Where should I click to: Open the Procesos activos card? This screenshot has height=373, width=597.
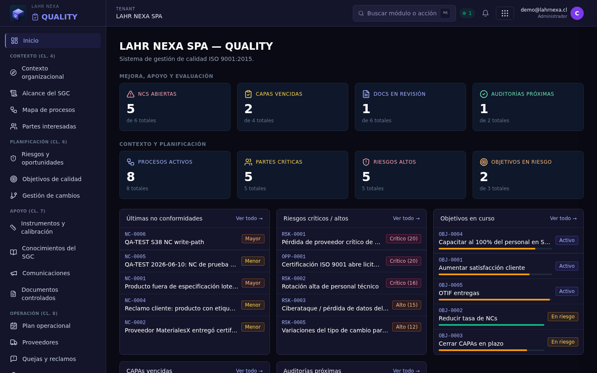click(175, 175)
